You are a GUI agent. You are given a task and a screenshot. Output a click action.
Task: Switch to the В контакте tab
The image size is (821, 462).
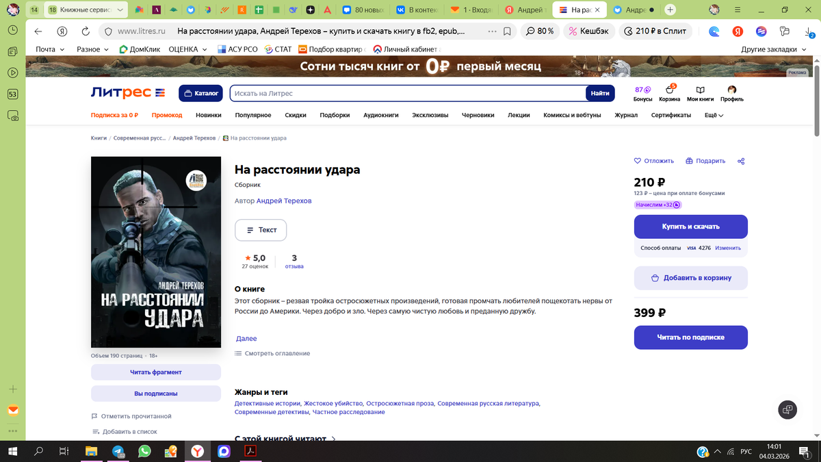419,10
